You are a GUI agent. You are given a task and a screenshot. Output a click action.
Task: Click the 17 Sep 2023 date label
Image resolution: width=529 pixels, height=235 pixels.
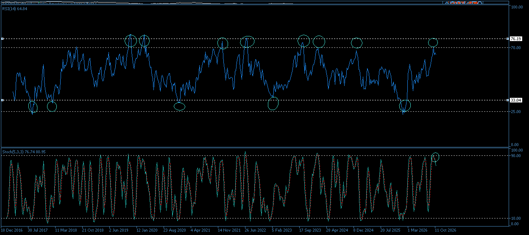pyautogui.click(x=310, y=230)
